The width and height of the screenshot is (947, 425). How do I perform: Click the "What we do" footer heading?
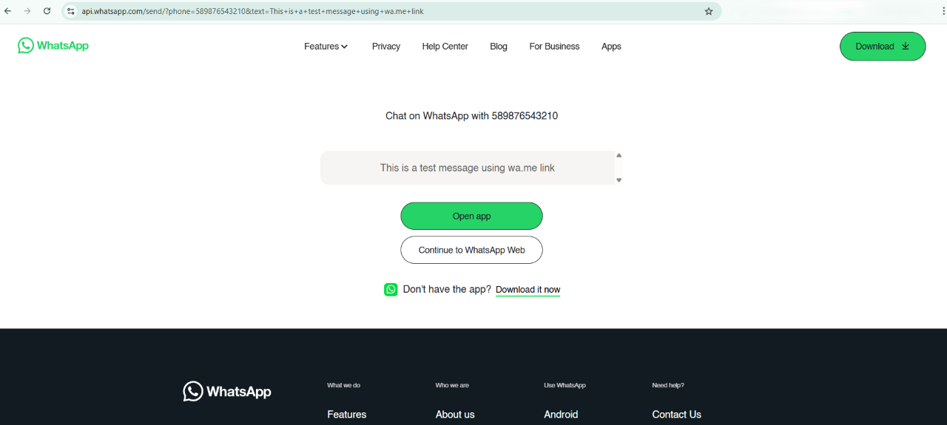click(x=343, y=385)
